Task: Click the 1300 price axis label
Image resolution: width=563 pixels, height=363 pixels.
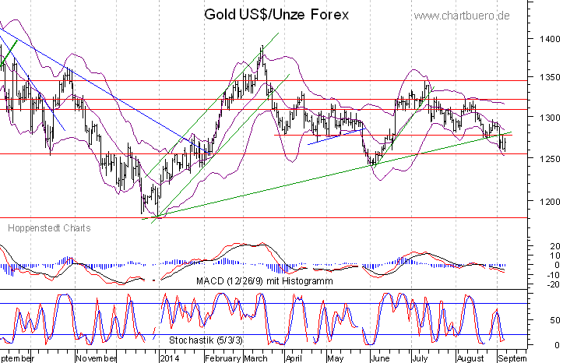Action: (x=549, y=118)
